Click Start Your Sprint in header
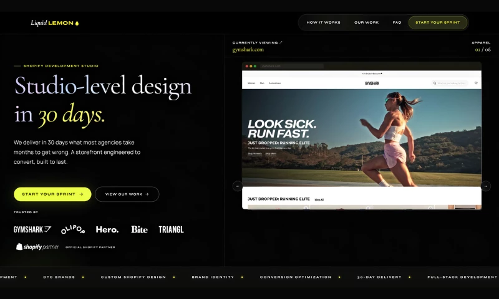Screen dimensions: 499x299 tap(438, 22)
